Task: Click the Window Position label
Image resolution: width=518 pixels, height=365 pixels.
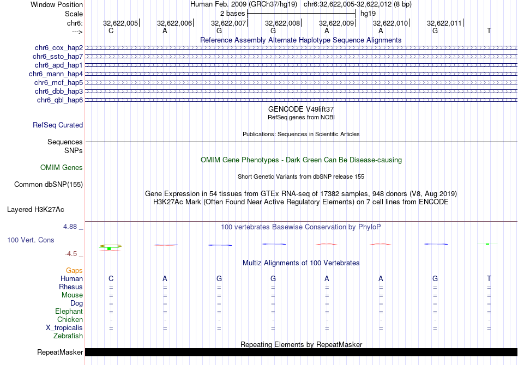Action: point(57,4)
